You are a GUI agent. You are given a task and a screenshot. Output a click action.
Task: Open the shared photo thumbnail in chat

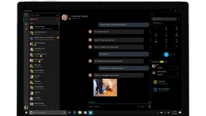(x=105, y=87)
